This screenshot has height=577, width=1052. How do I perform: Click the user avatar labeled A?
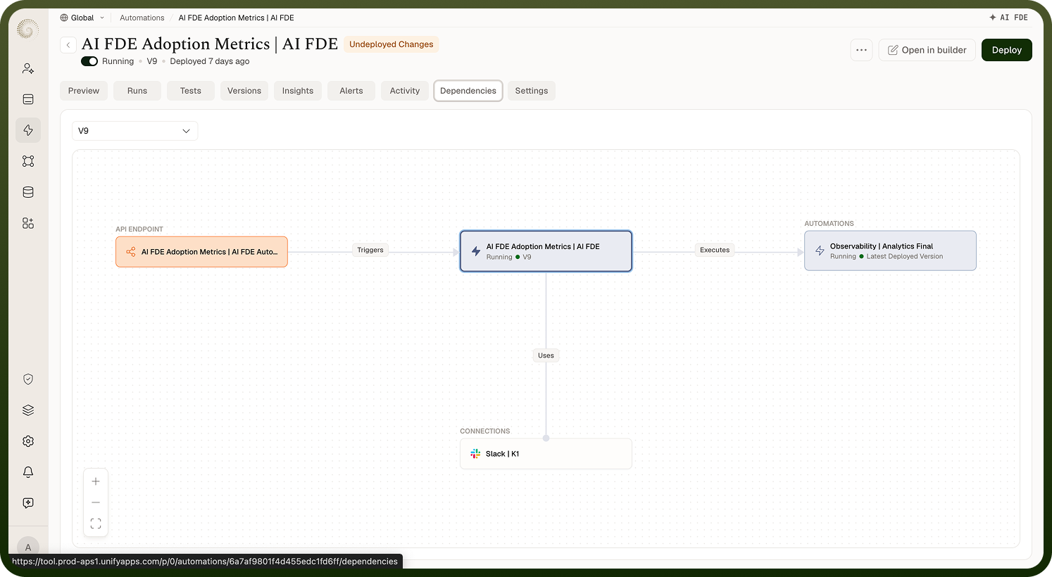click(x=28, y=547)
